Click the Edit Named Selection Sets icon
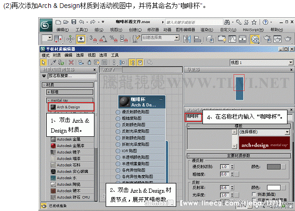The width and height of the screenshot is (295, 211). pyautogui.click(x=136, y=39)
